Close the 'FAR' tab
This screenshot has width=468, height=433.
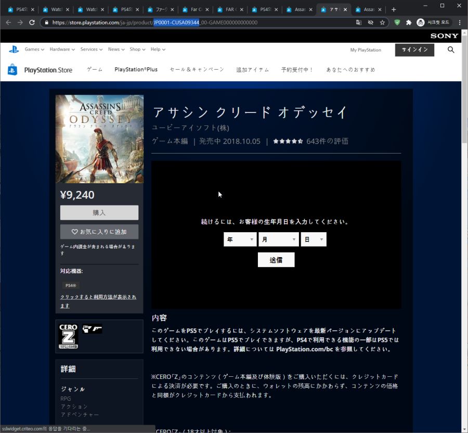(x=241, y=9)
